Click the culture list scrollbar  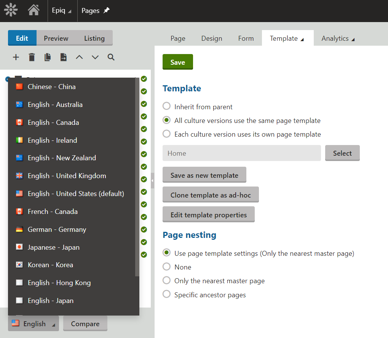click(137, 177)
